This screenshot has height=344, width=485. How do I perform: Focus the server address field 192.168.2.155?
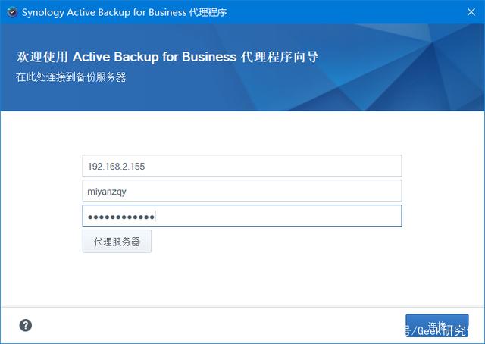click(242, 166)
